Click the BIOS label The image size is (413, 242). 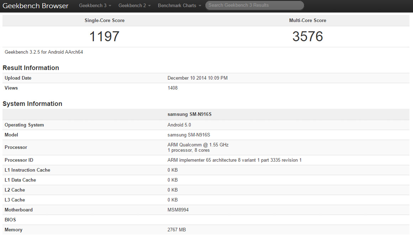pyautogui.click(x=10, y=220)
